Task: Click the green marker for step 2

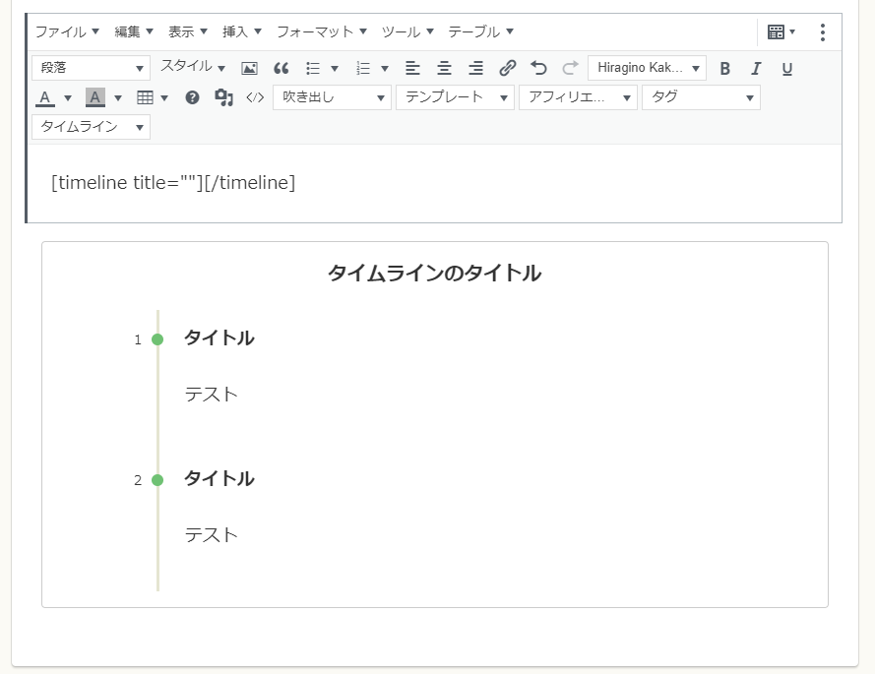Action: [x=157, y=480]
